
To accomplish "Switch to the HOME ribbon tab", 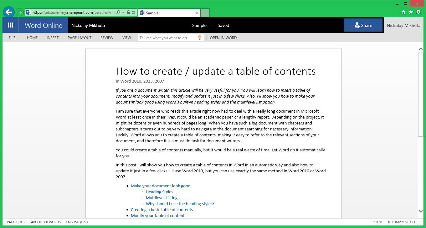I will pyautogui.click(x=32, y=38).
